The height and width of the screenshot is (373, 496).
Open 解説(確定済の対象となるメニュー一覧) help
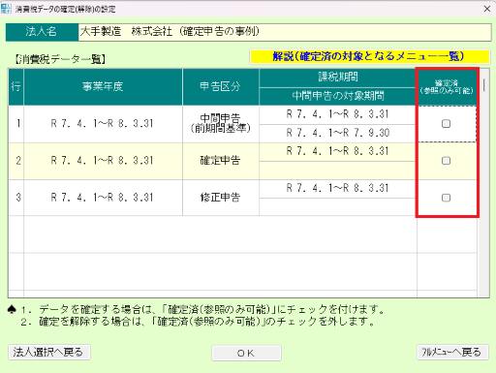370,56
